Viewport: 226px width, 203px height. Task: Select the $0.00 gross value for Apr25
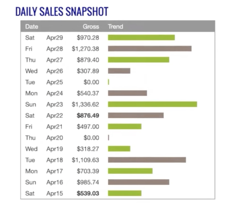91,82
